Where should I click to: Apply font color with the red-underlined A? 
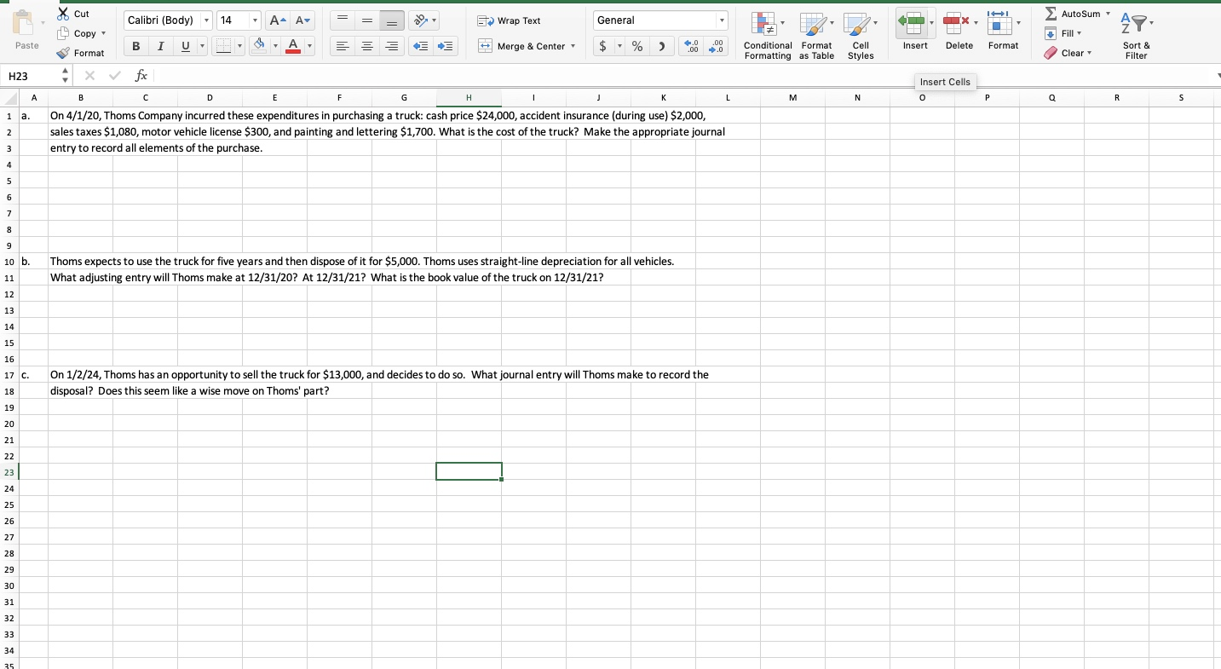point(292,45)
